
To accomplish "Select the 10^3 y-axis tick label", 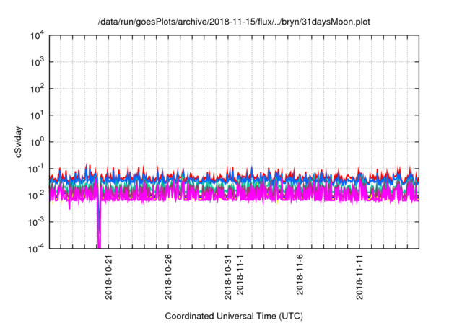I will tap(36, 62).
